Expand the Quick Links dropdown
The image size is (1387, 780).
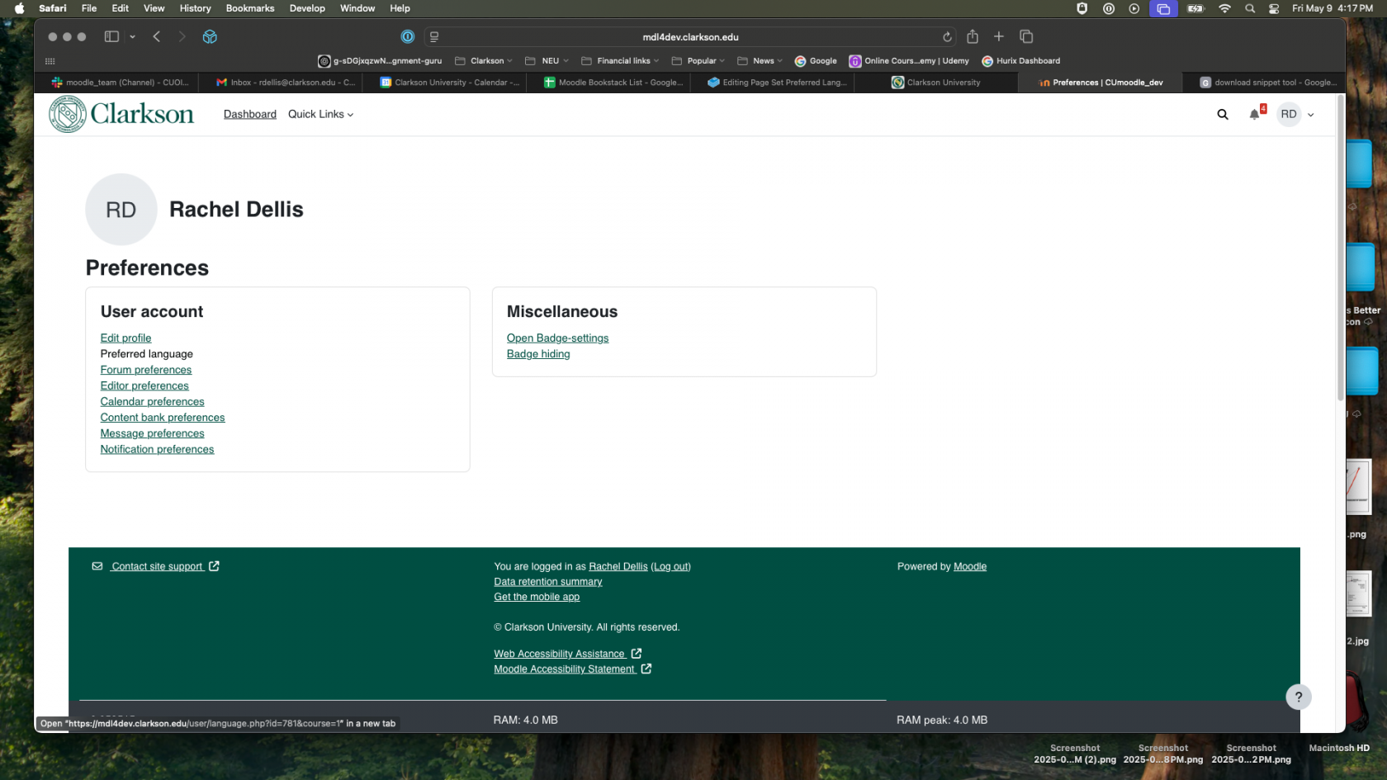pos(320,114)
